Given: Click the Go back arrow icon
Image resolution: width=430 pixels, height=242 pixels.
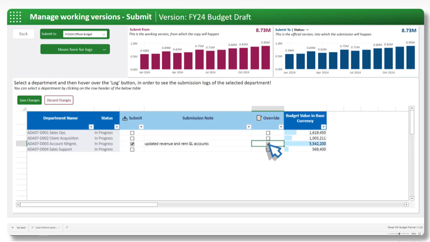Looking at the screenshot, I should click(13, 228).
